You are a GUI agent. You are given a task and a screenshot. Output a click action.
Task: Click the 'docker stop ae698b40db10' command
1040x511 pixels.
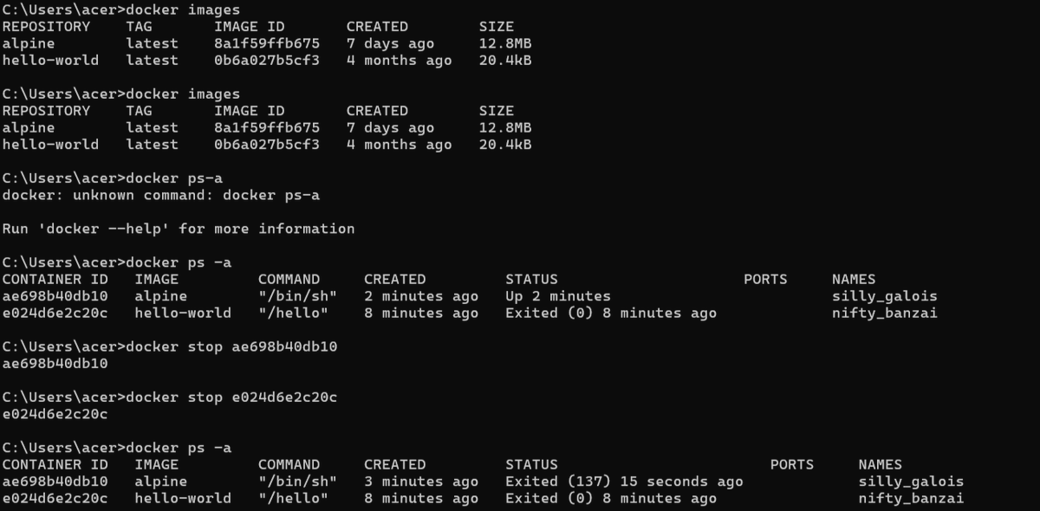point(231,347)
